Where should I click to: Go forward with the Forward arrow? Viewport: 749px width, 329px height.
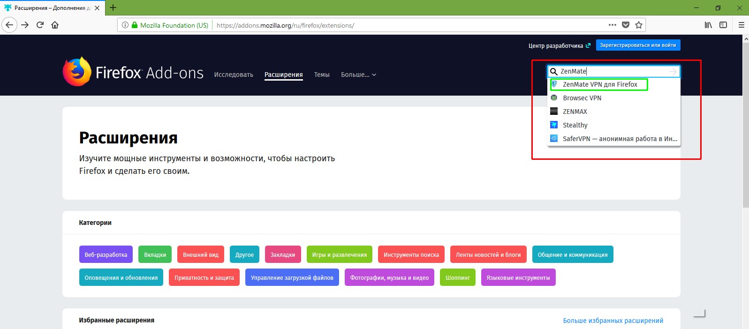[x=25, y=25]
